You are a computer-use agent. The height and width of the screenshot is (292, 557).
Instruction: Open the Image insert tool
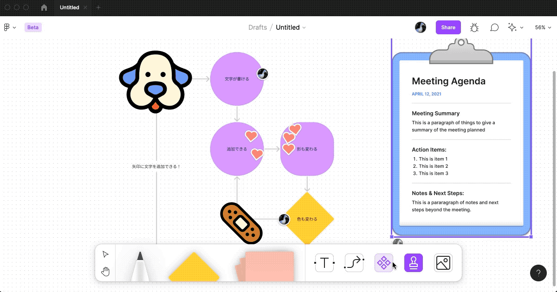[x=443, y=263]
